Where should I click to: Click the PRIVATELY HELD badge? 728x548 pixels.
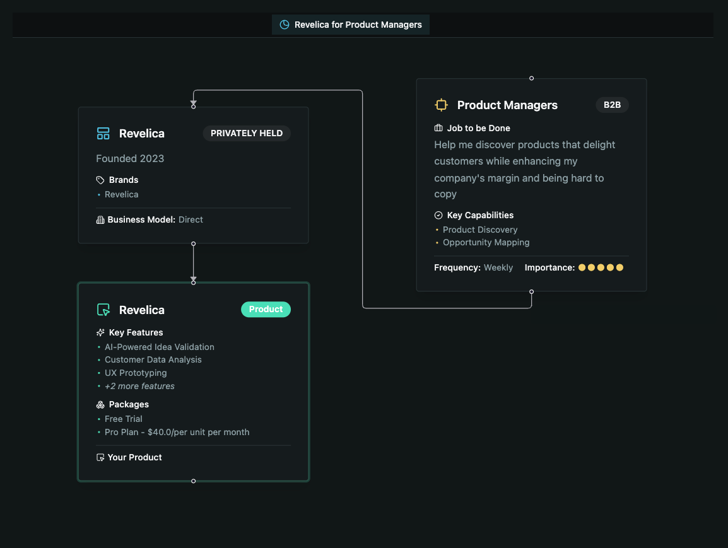(247, 133)
